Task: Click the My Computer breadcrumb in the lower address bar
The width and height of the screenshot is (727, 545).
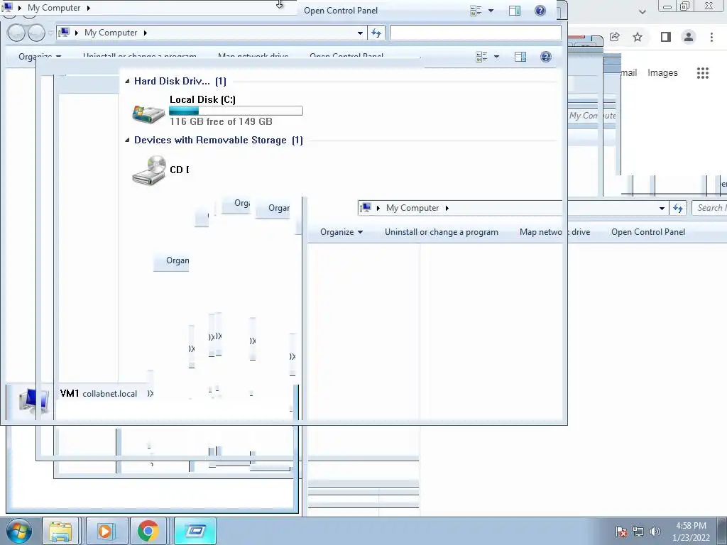Action: click(x=412, y=208)
